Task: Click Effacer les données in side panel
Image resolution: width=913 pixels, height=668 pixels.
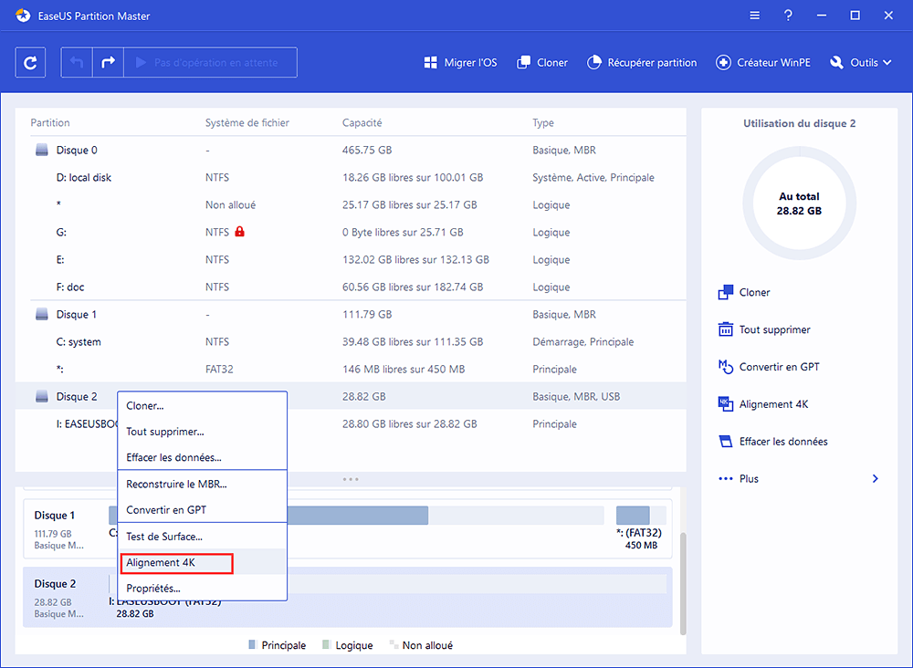Action: pos(783,441)
